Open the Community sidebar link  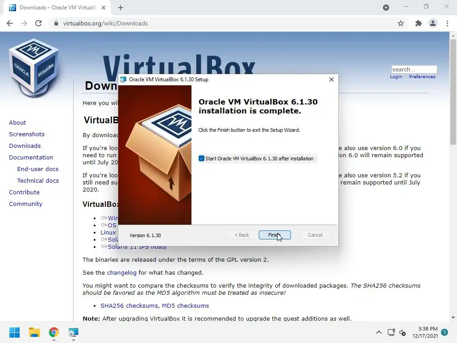coord(25,204)
